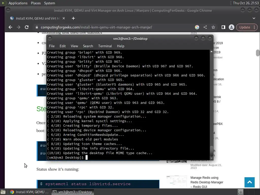The width and height of the screenshot is (260, 195).
Task: Click the Chrome page scrollbar thumb
Action: point(258,53)
